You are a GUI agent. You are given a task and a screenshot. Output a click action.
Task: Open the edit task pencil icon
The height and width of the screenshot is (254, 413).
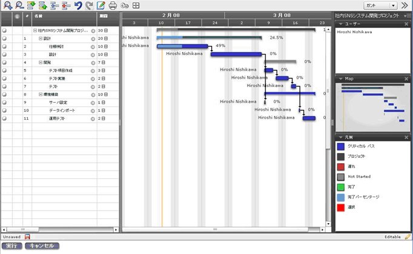click(101, 5)
